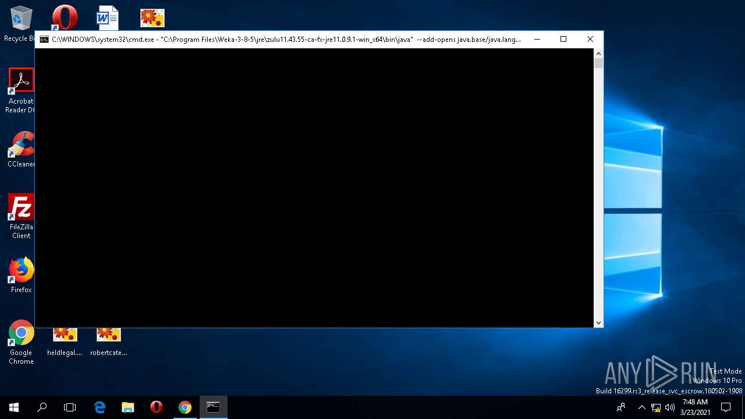Close the cmd.exe window
Screen dimensions: 745x419
[590, 40]
